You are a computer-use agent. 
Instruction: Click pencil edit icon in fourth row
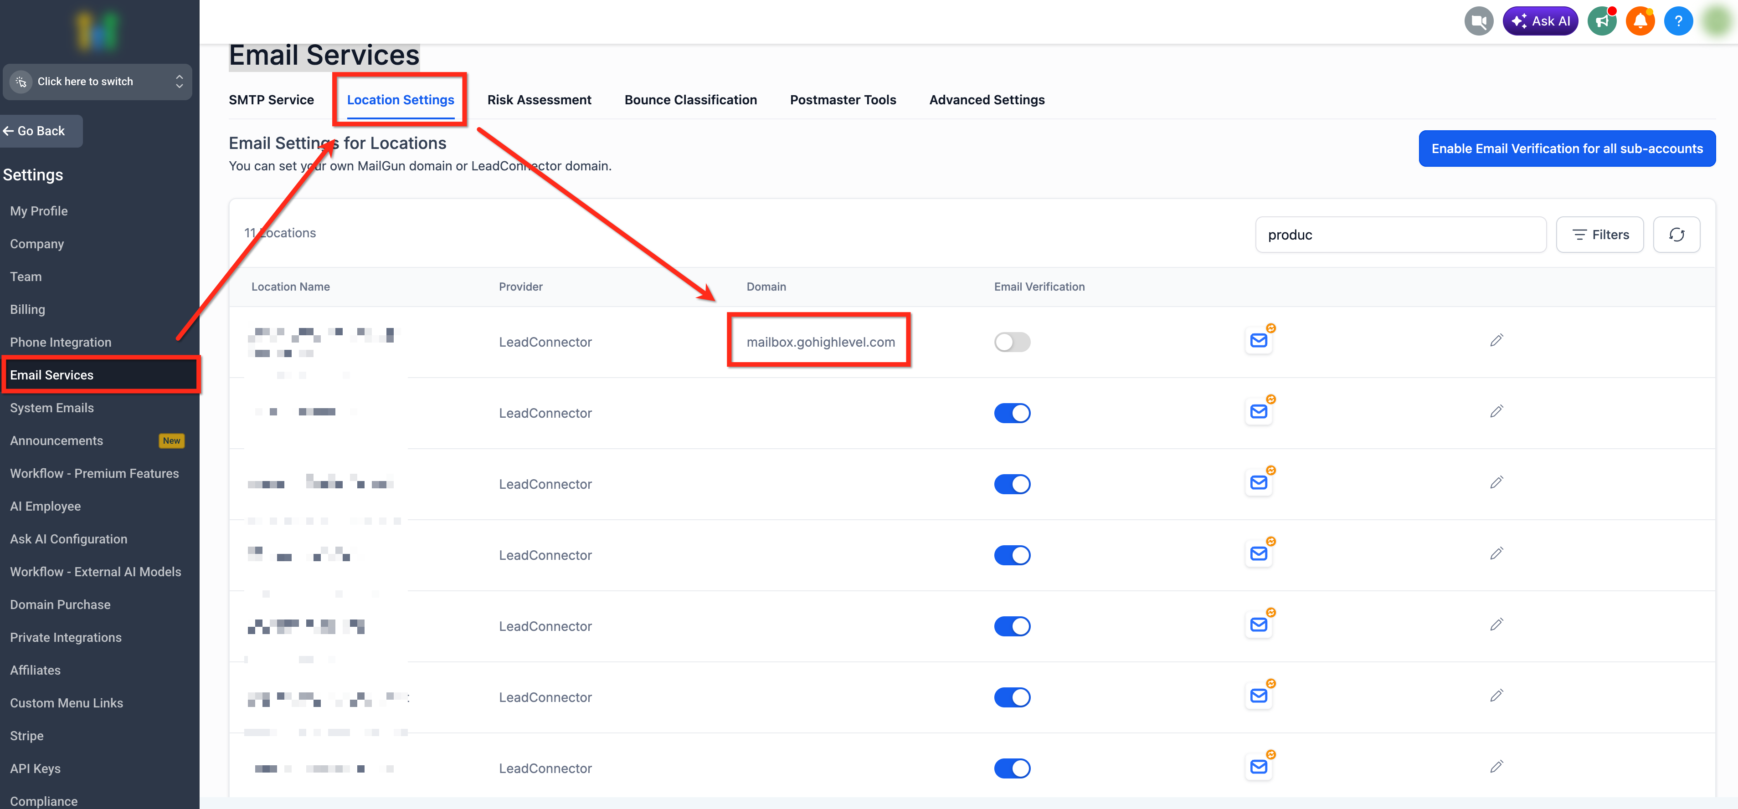tap(1496, 553)
